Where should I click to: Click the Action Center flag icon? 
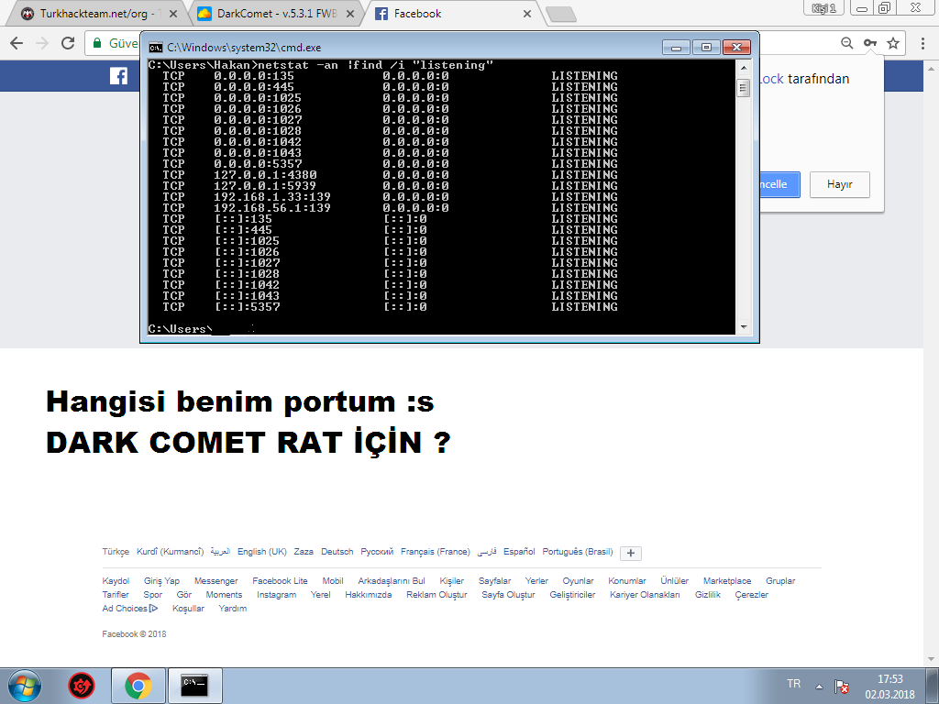(842, 686)
